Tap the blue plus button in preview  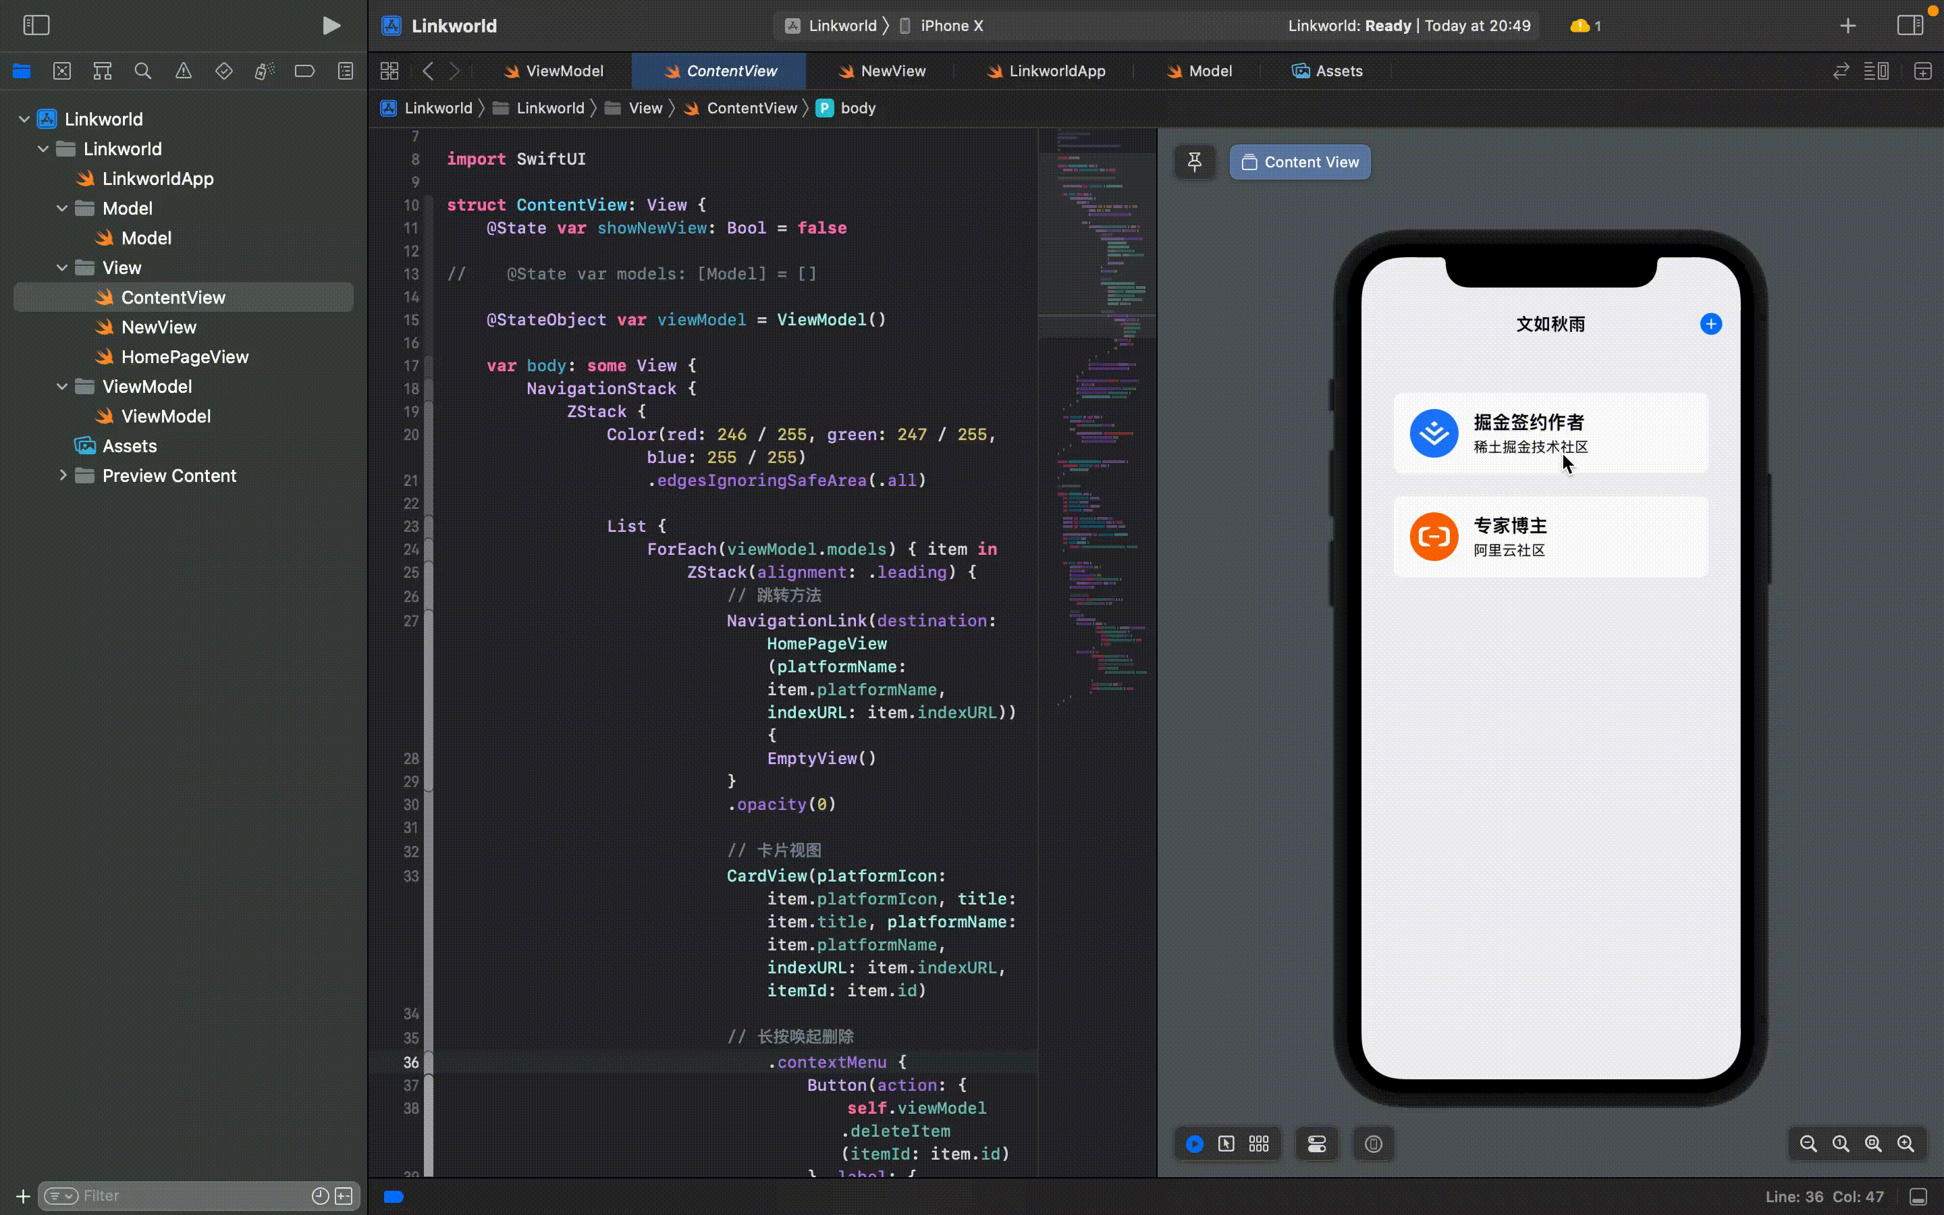pos(1711,324)
